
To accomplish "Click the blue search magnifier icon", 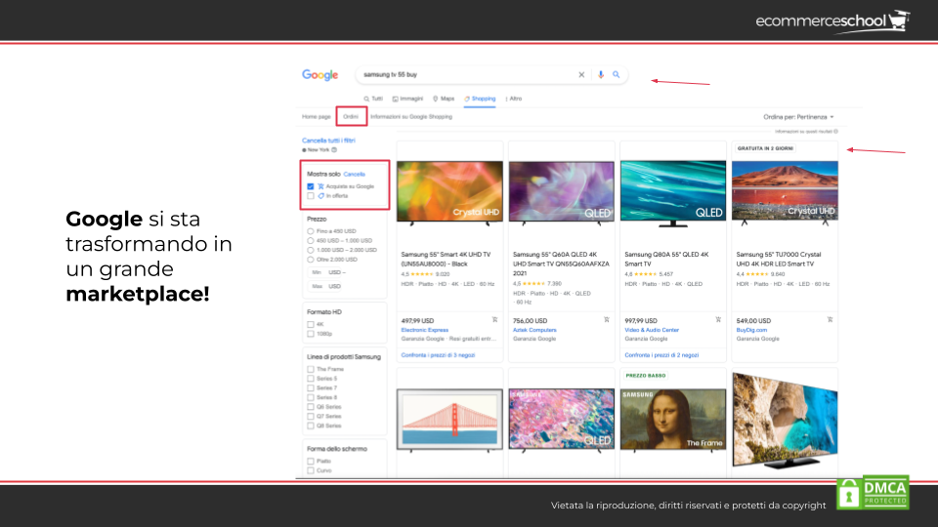I will (617, 74).
